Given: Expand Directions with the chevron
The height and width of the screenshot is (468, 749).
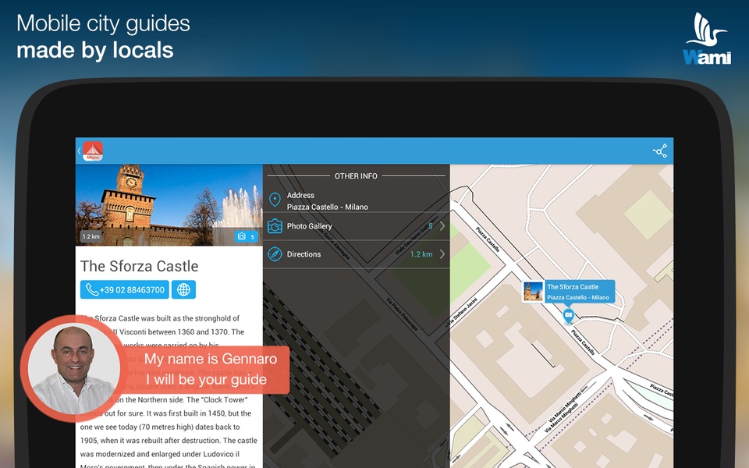Looking at the screenshot, I should coord(442,254).
